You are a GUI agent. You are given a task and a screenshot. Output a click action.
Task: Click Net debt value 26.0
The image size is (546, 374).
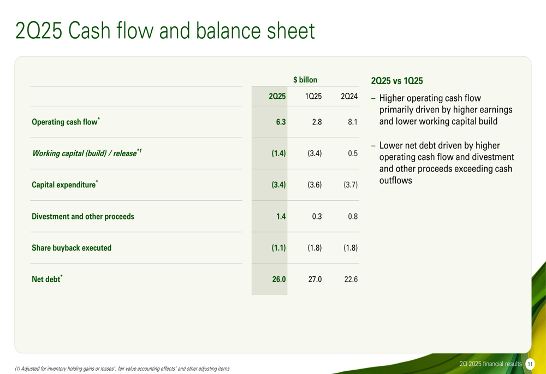click(x=279, y=280)
